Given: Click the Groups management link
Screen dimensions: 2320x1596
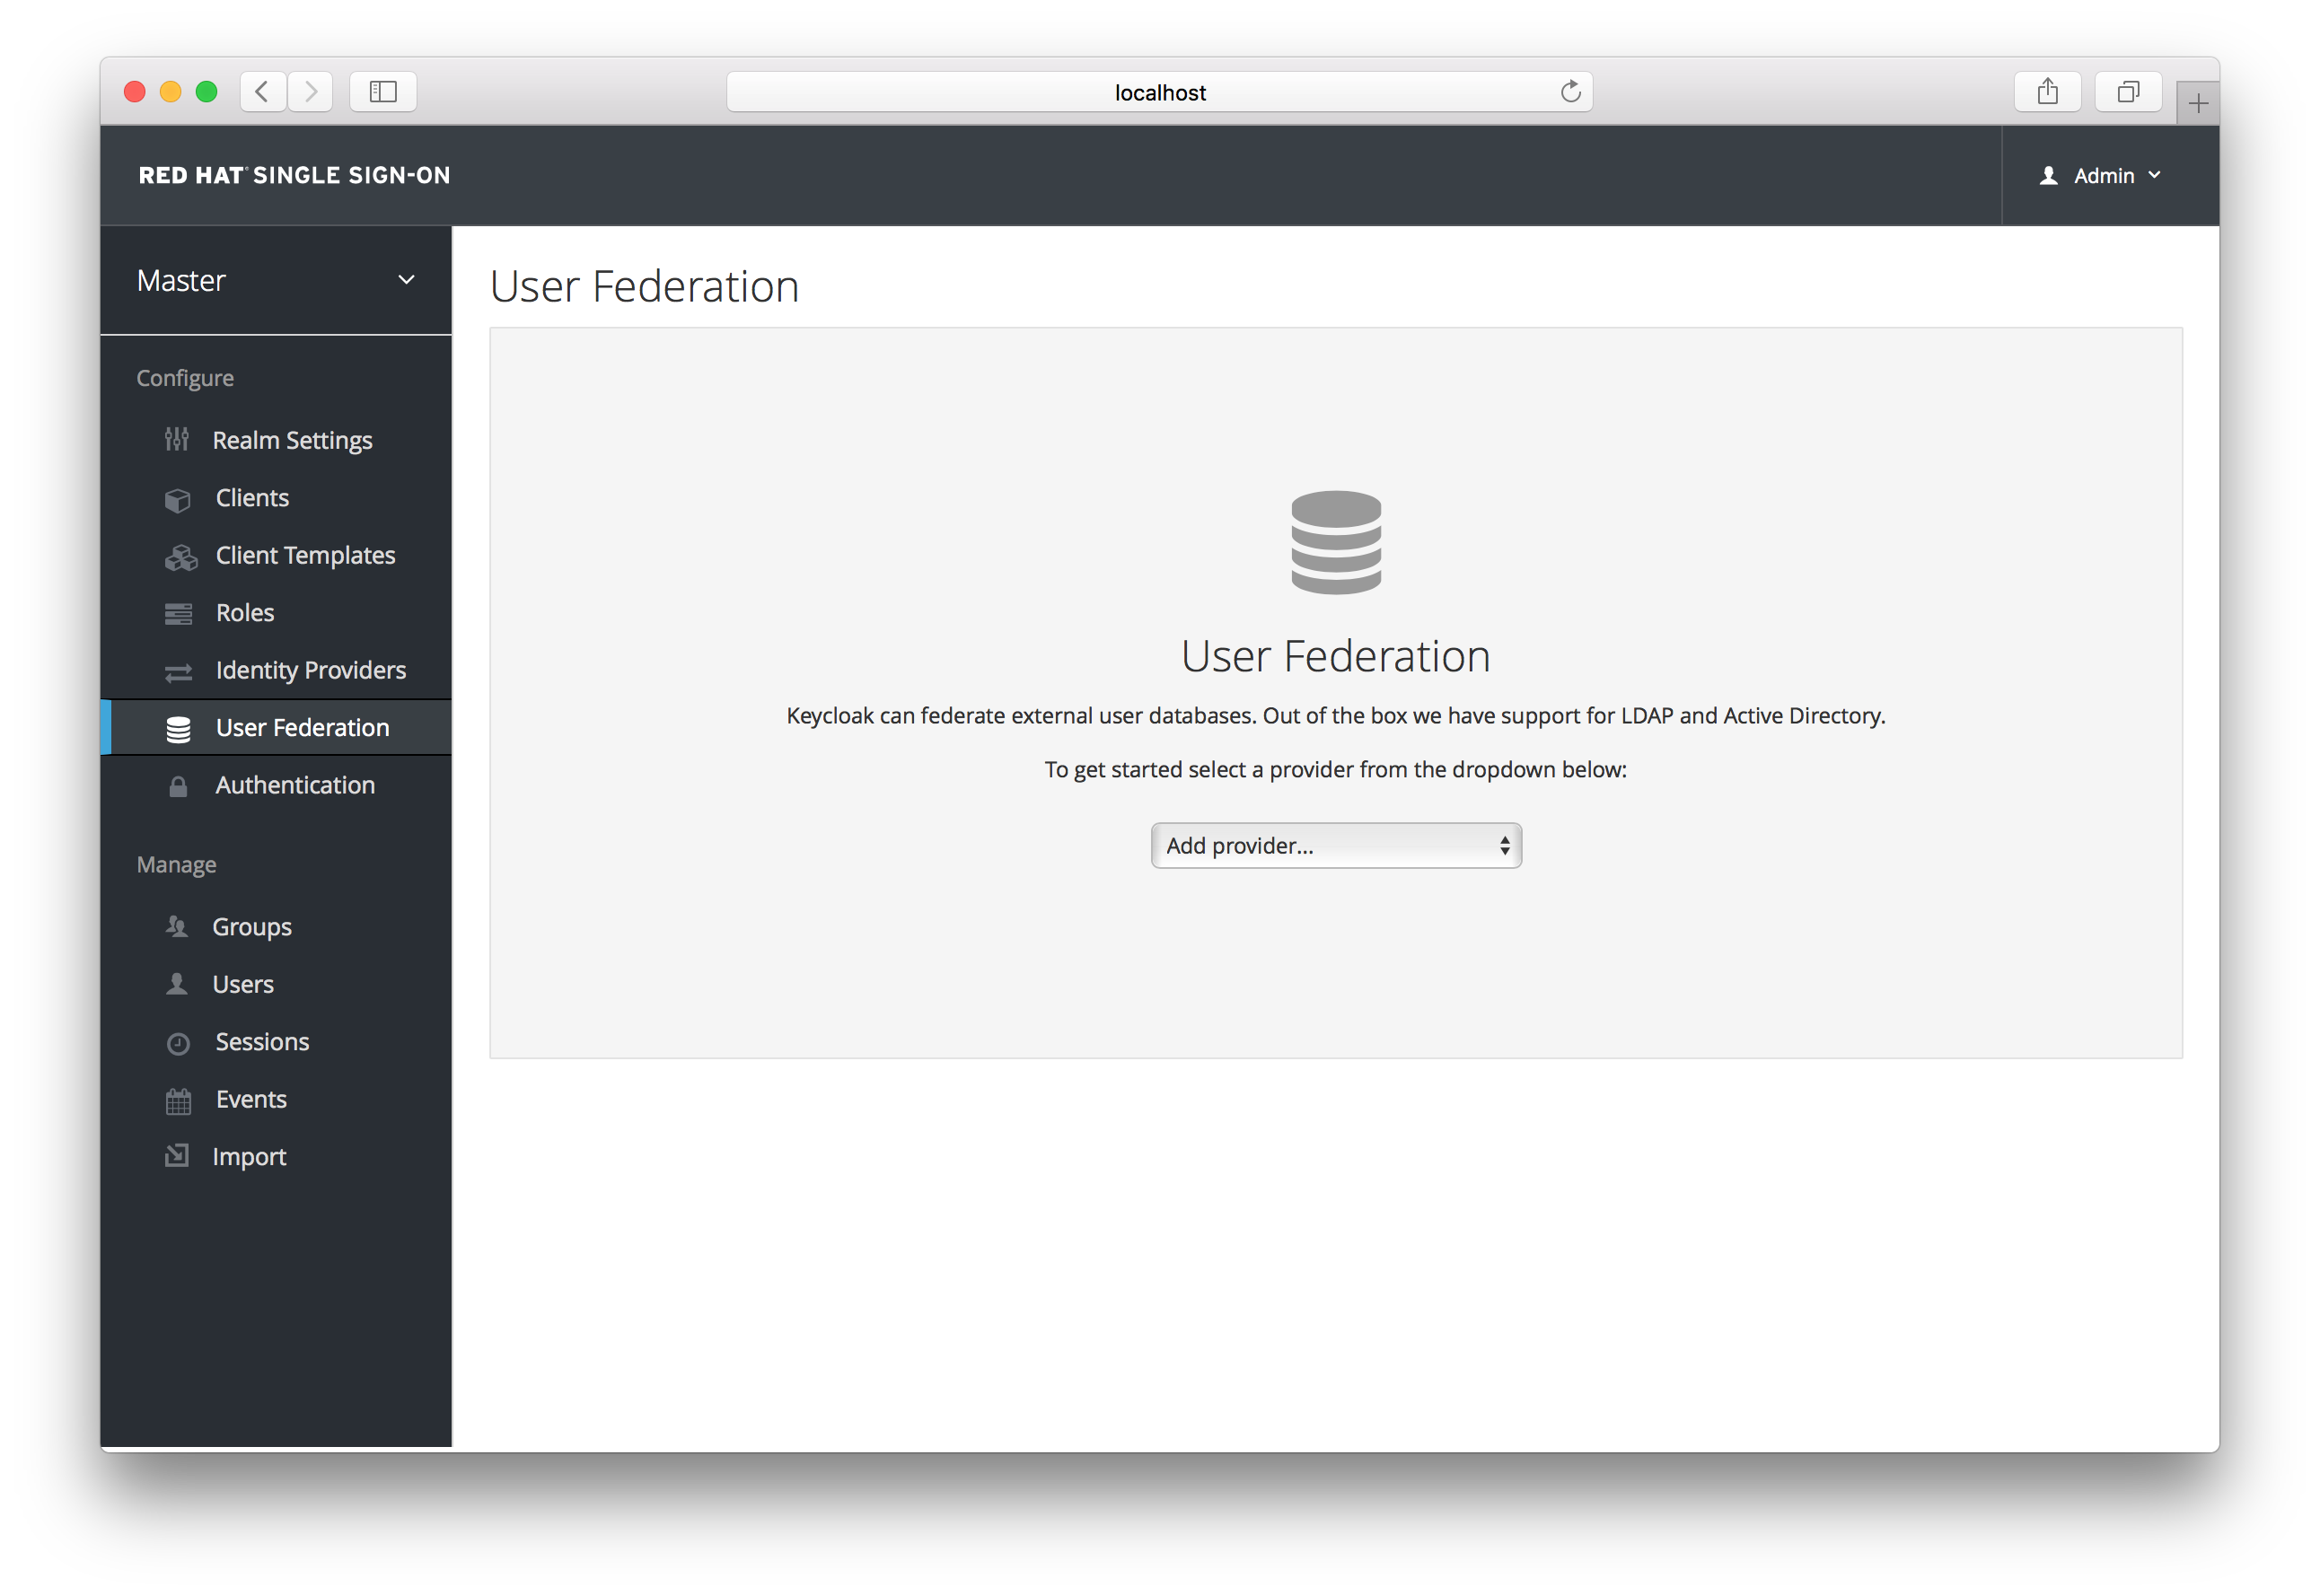Looking at the screenshot, I should pyautogui.click(x=250, y=925).
